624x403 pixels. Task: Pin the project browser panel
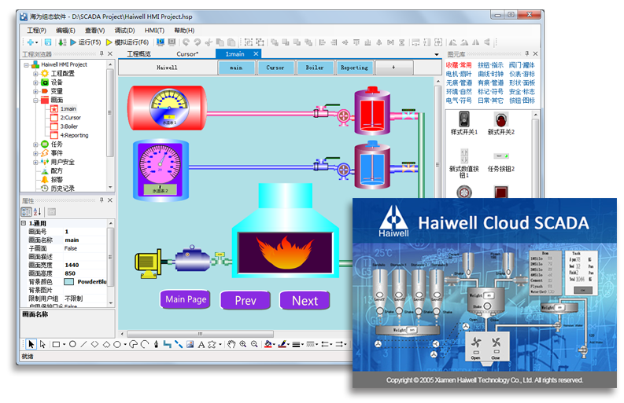(101, 54)
